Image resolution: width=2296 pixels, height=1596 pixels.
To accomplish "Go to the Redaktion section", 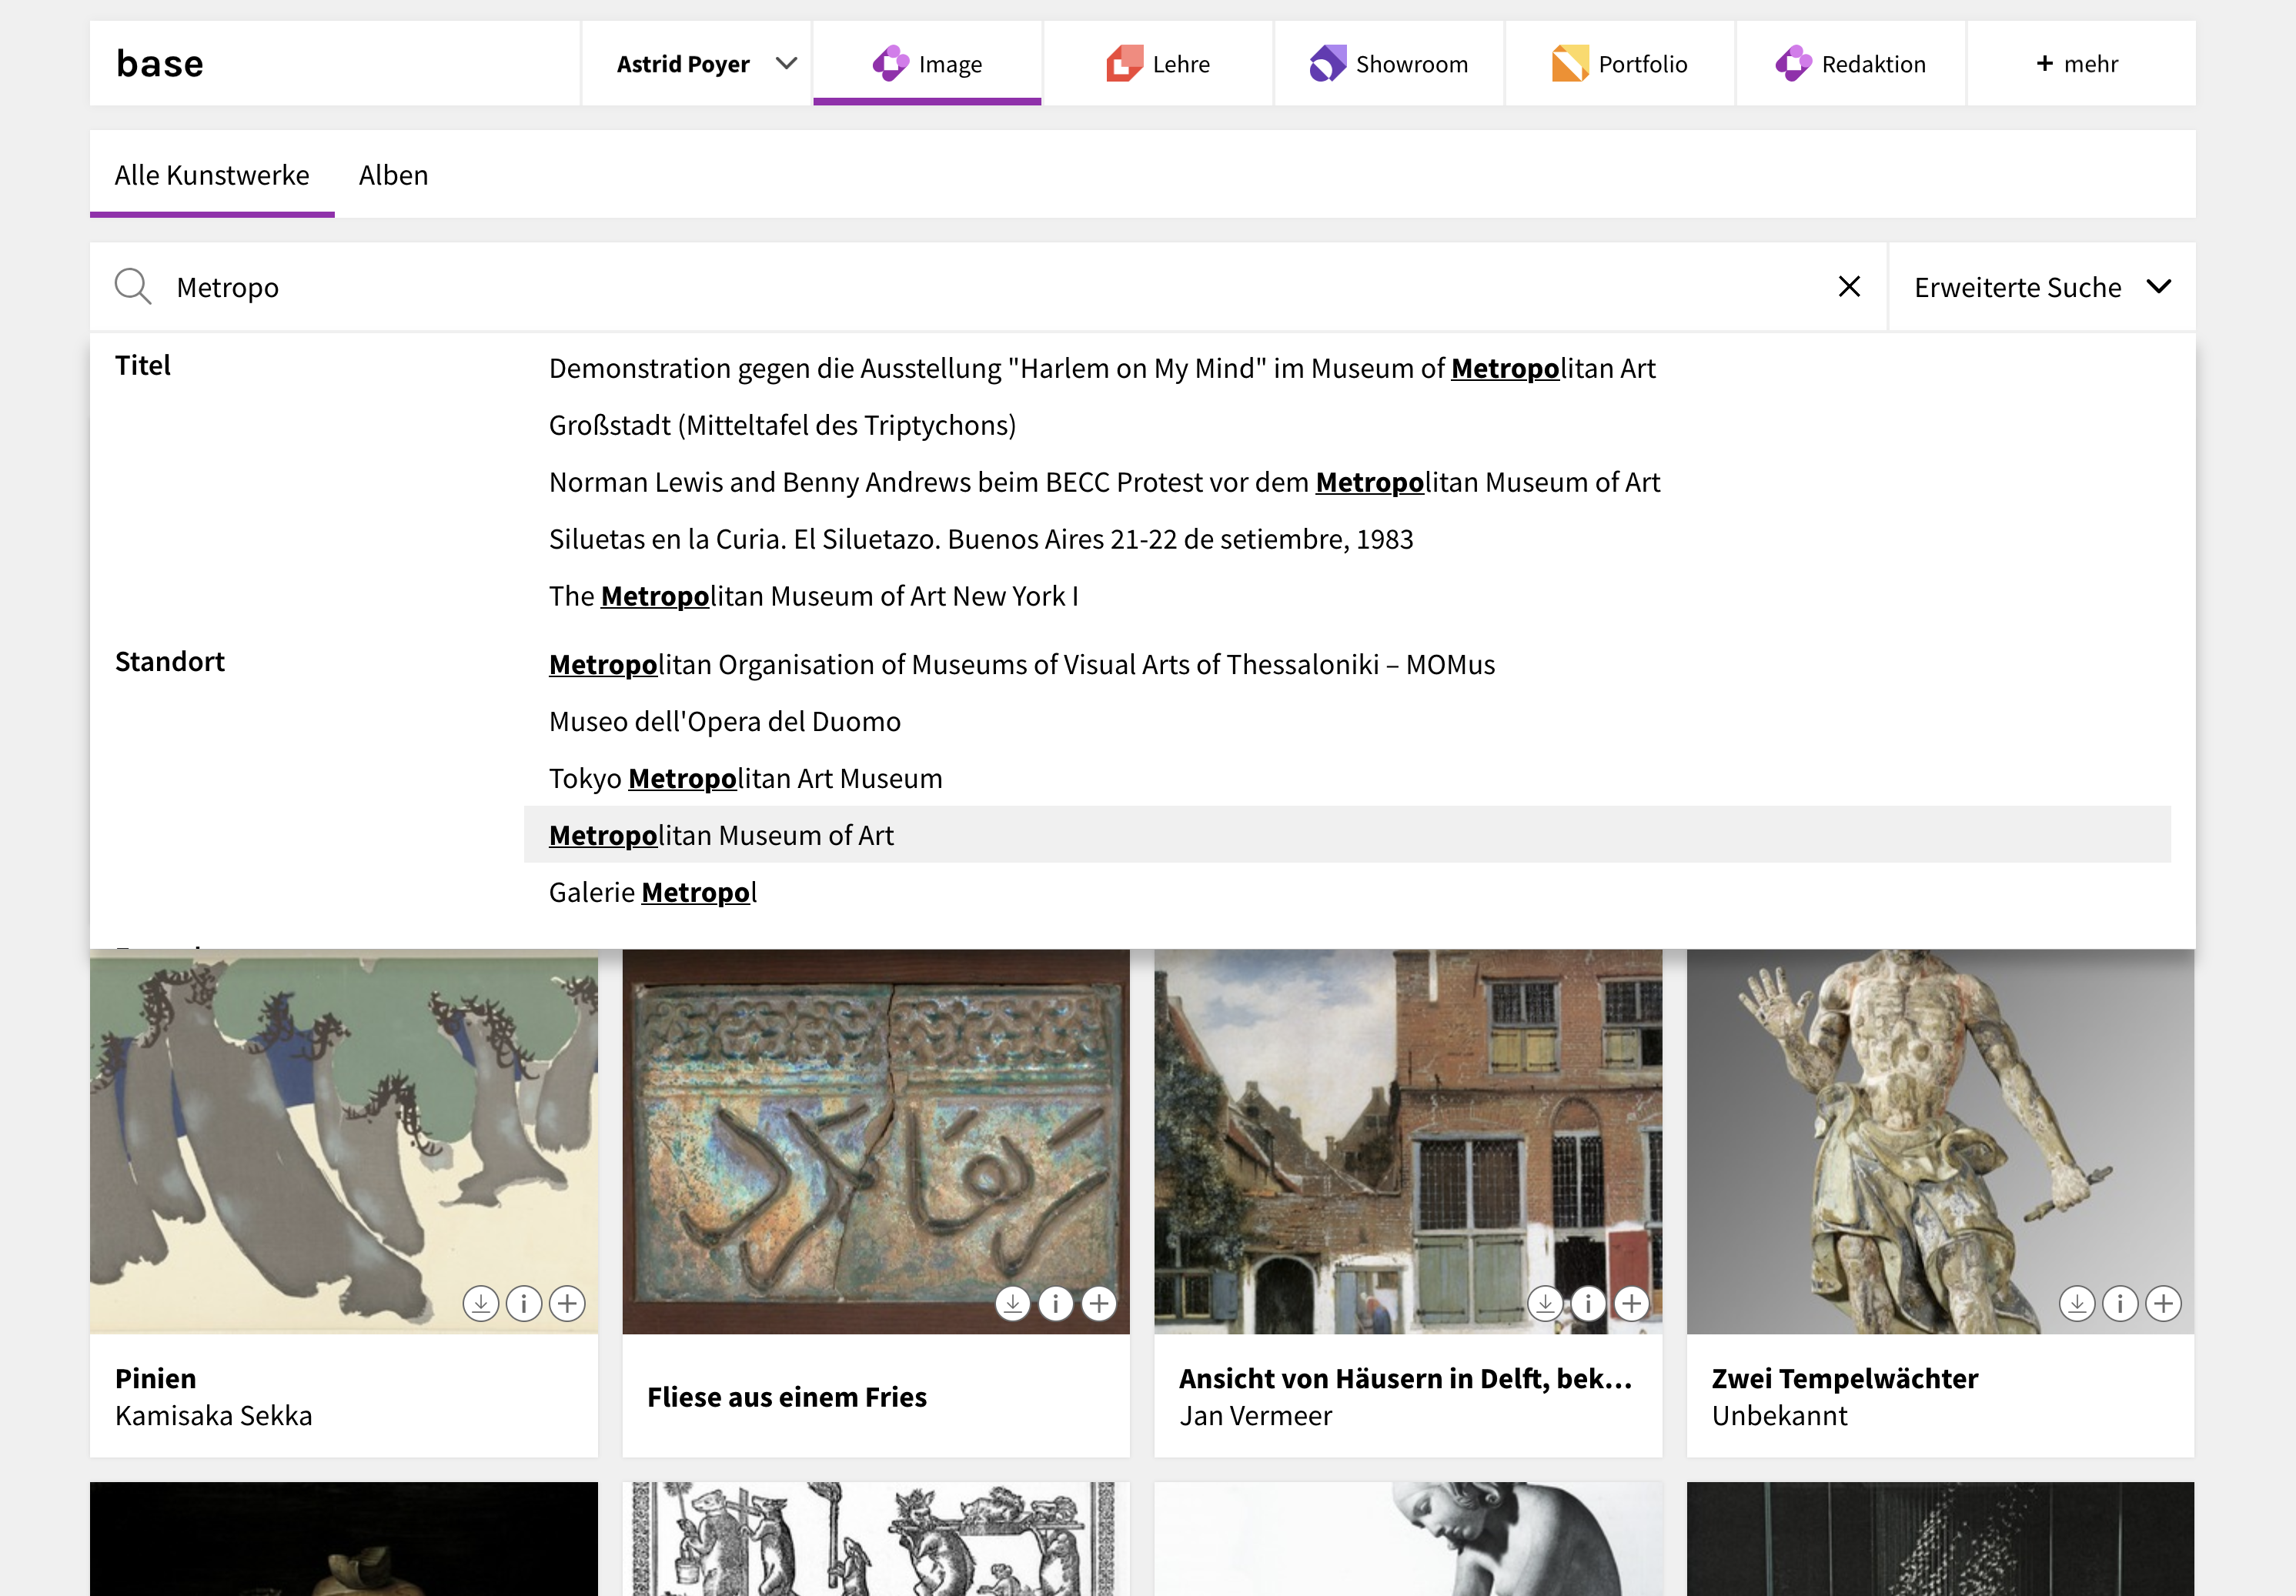I will 1851,64.
